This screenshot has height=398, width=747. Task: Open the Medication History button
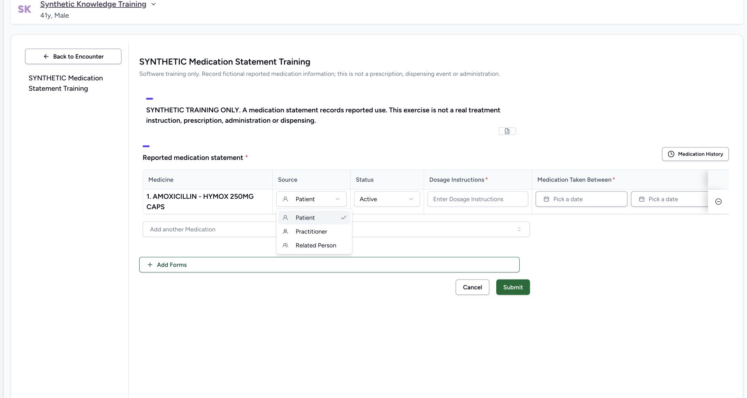695,154
